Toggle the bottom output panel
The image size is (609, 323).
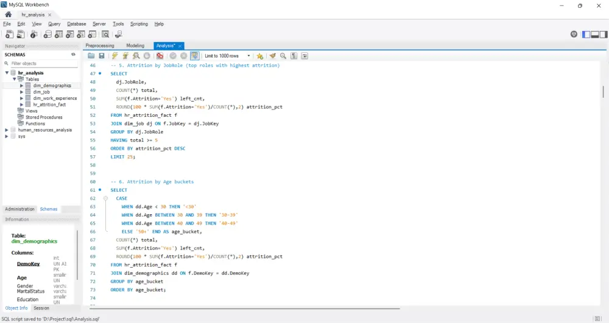point(594,35)
